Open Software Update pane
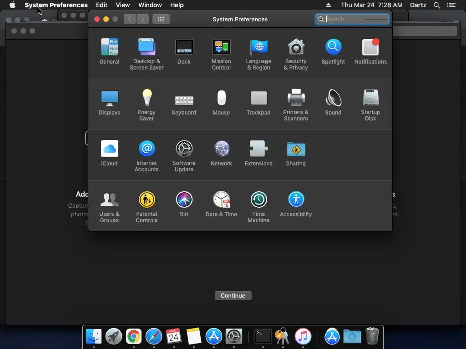The height and width of the screenshot is (349, 466). click(x=184, y=156)
